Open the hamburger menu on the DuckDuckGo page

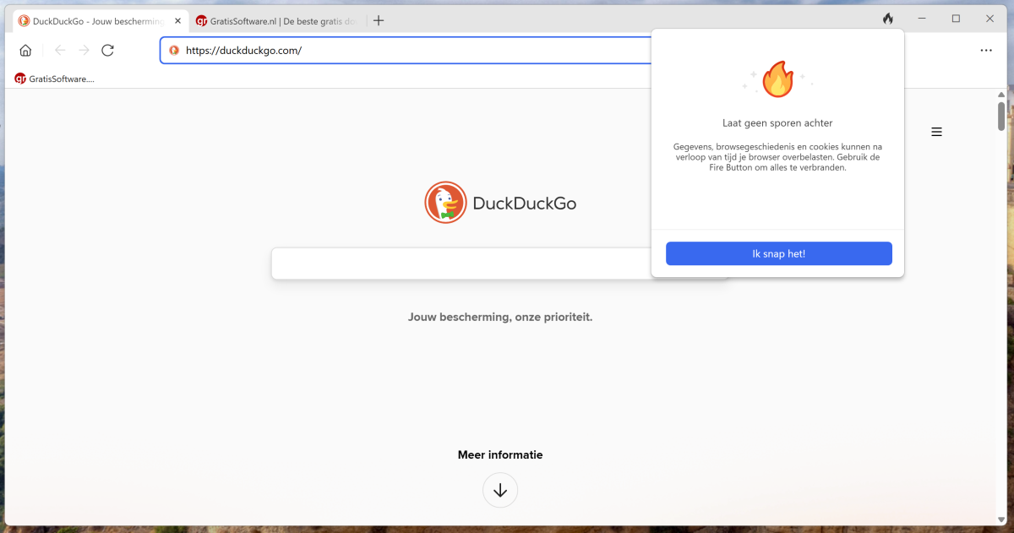point(936,132)
